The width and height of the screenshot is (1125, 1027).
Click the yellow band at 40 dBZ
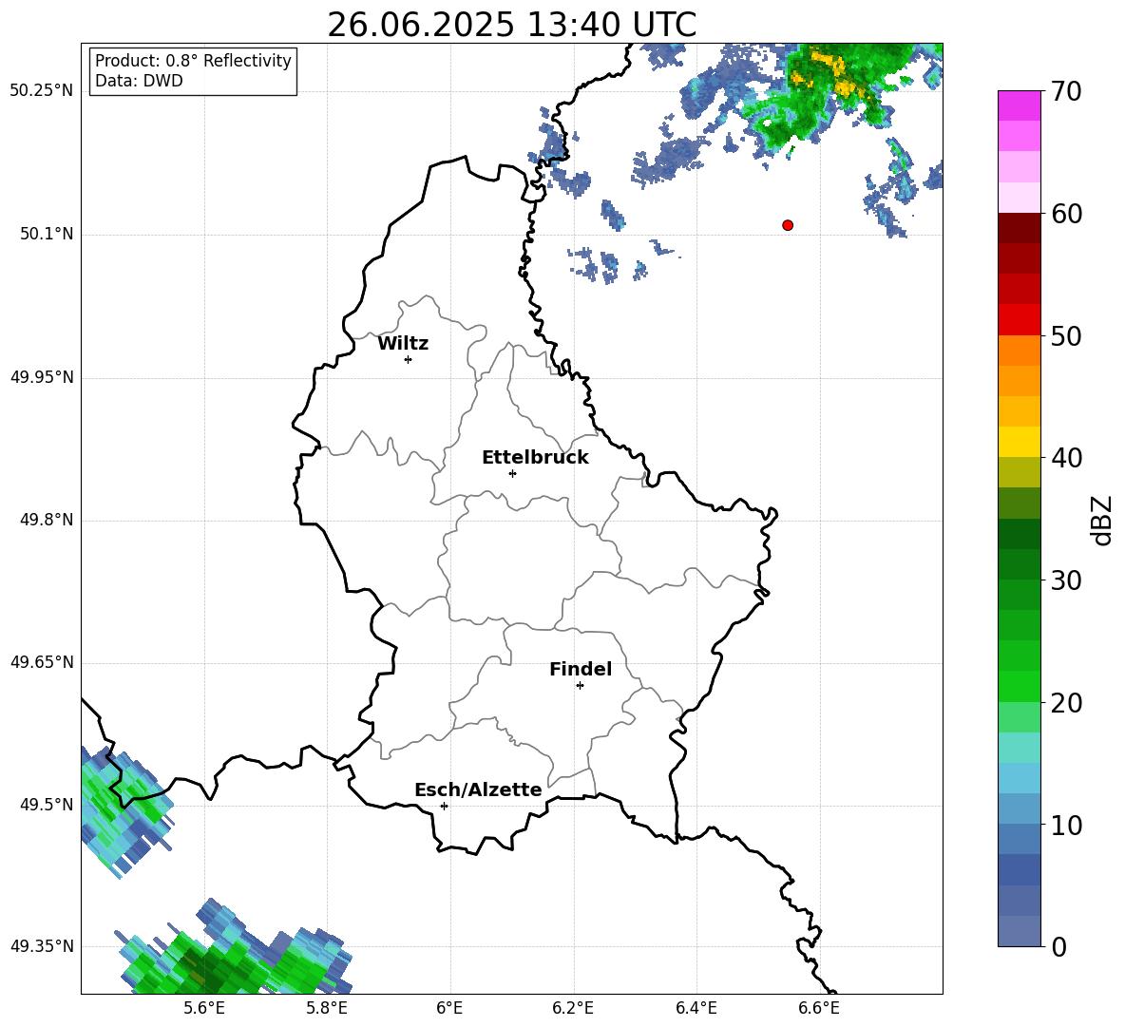1020,443
